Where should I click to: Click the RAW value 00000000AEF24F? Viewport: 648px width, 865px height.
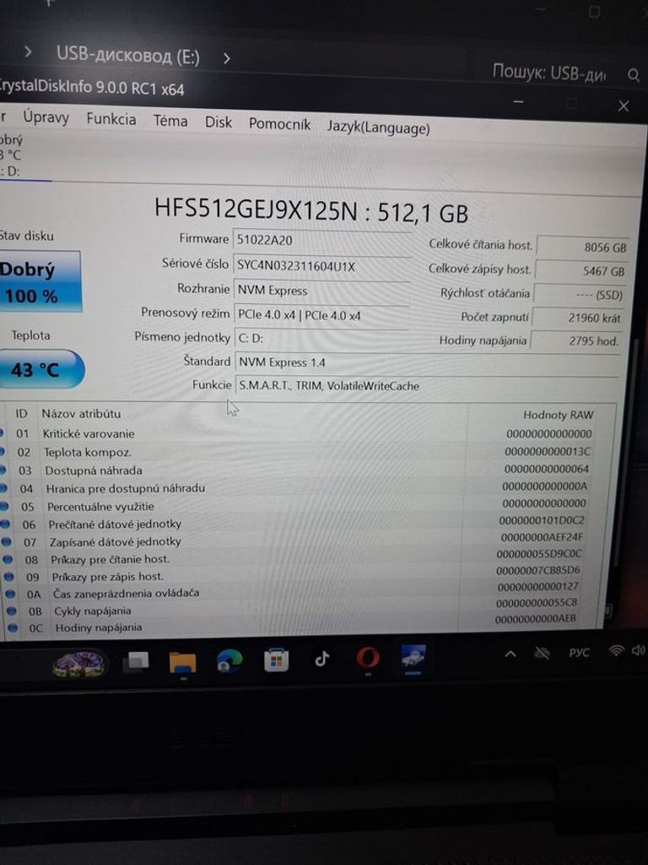pos(542,536)
